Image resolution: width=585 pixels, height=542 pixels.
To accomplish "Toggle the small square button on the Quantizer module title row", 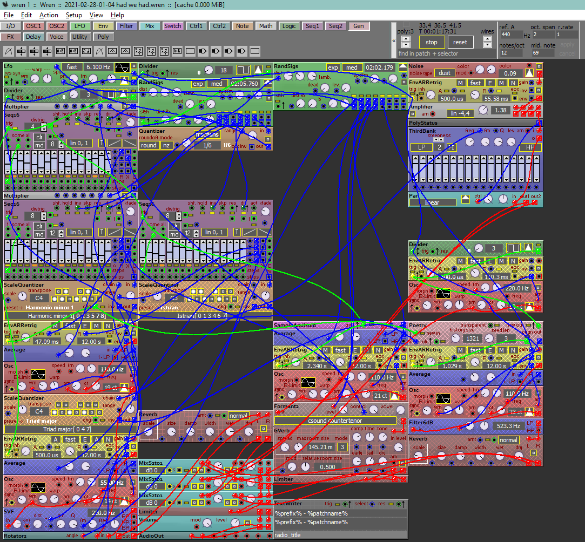I will click(268, 139).
